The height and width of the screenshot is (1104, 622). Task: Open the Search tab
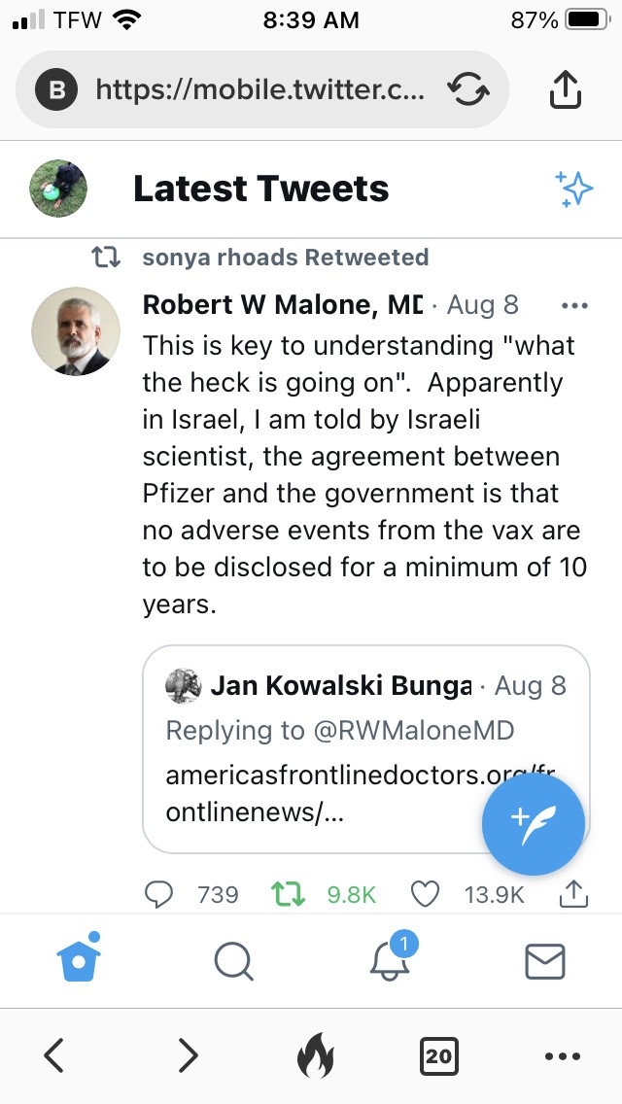[x=233, y=961]
